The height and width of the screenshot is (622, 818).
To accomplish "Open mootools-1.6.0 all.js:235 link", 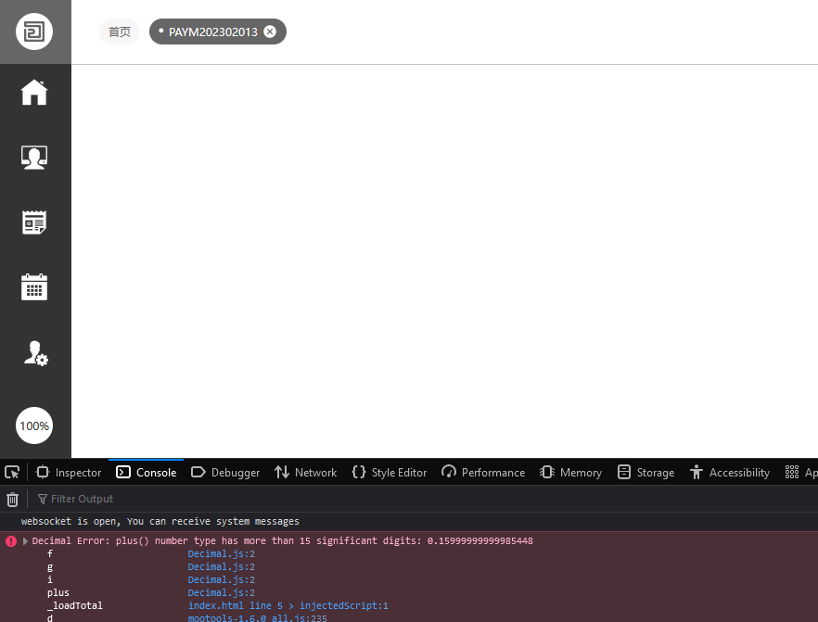I will pos(257,618).
